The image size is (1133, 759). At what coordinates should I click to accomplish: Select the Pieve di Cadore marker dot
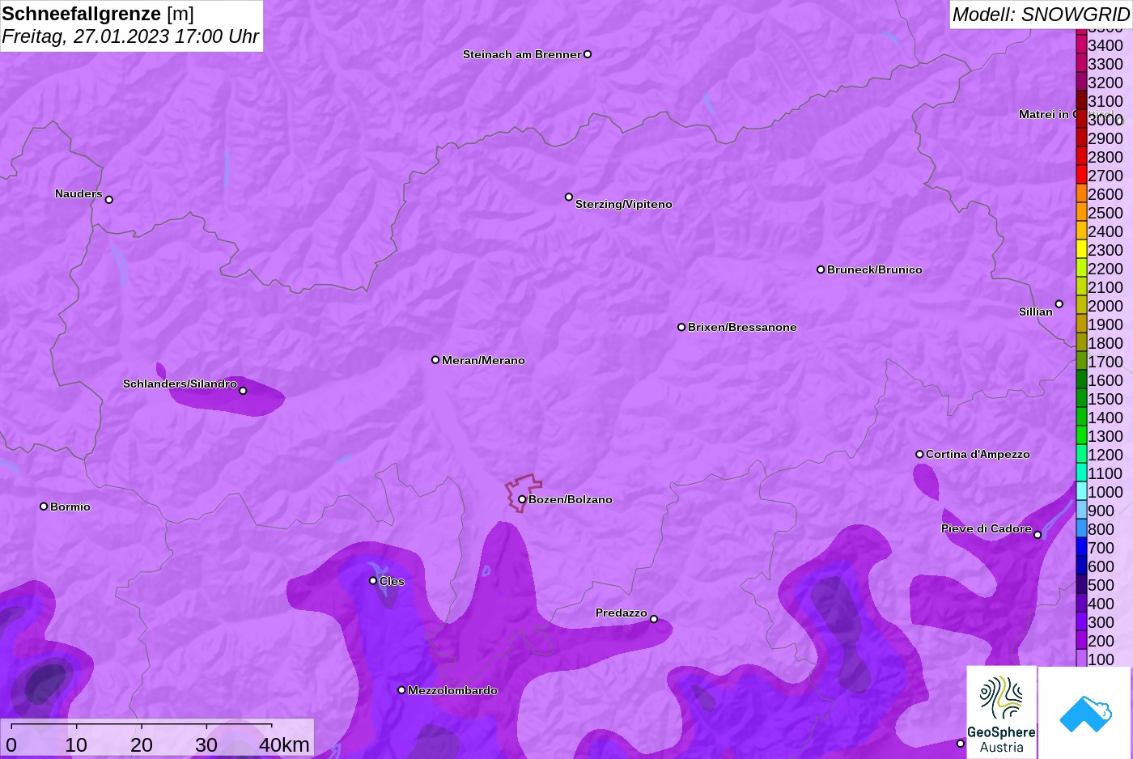click(x=1038, y=535)
